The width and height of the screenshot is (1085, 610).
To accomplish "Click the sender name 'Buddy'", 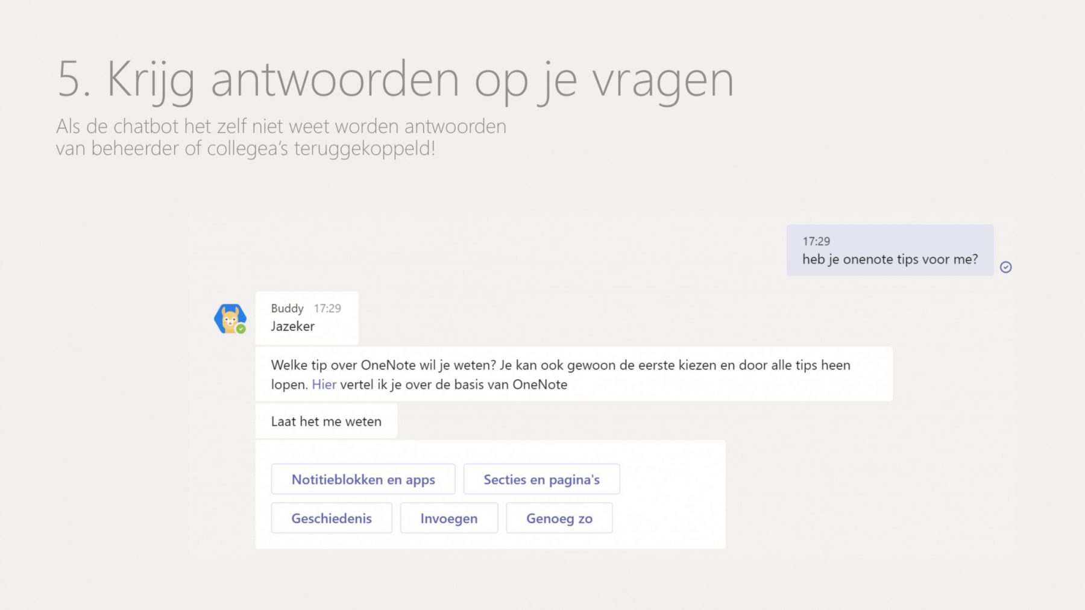I will point(287,308).
